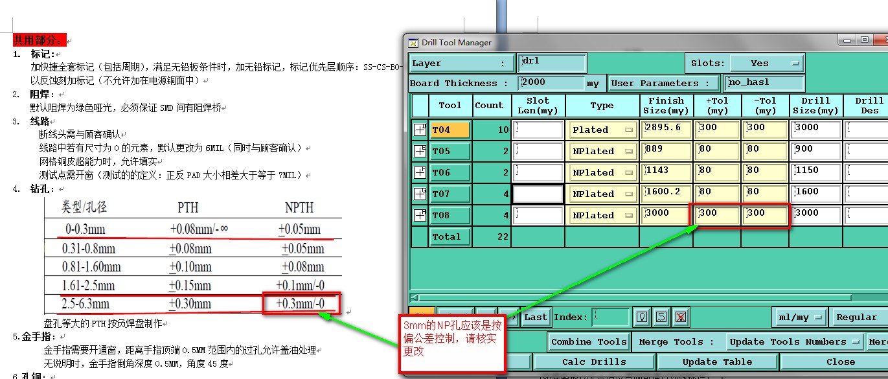Click the Board Thickness 2000 field

[x=551, y=83]
